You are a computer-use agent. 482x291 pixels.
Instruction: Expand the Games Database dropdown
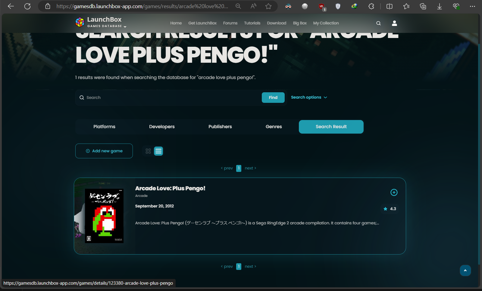(x=125, y=27)
